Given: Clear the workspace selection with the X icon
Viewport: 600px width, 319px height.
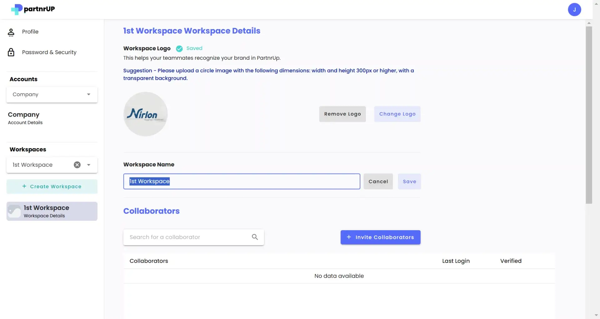Looking at the screenshot, I should pos(77,165).
